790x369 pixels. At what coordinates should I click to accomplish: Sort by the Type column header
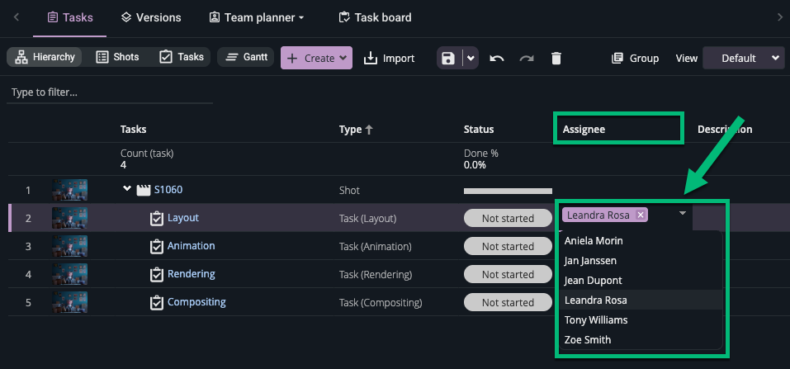point(350,130)
